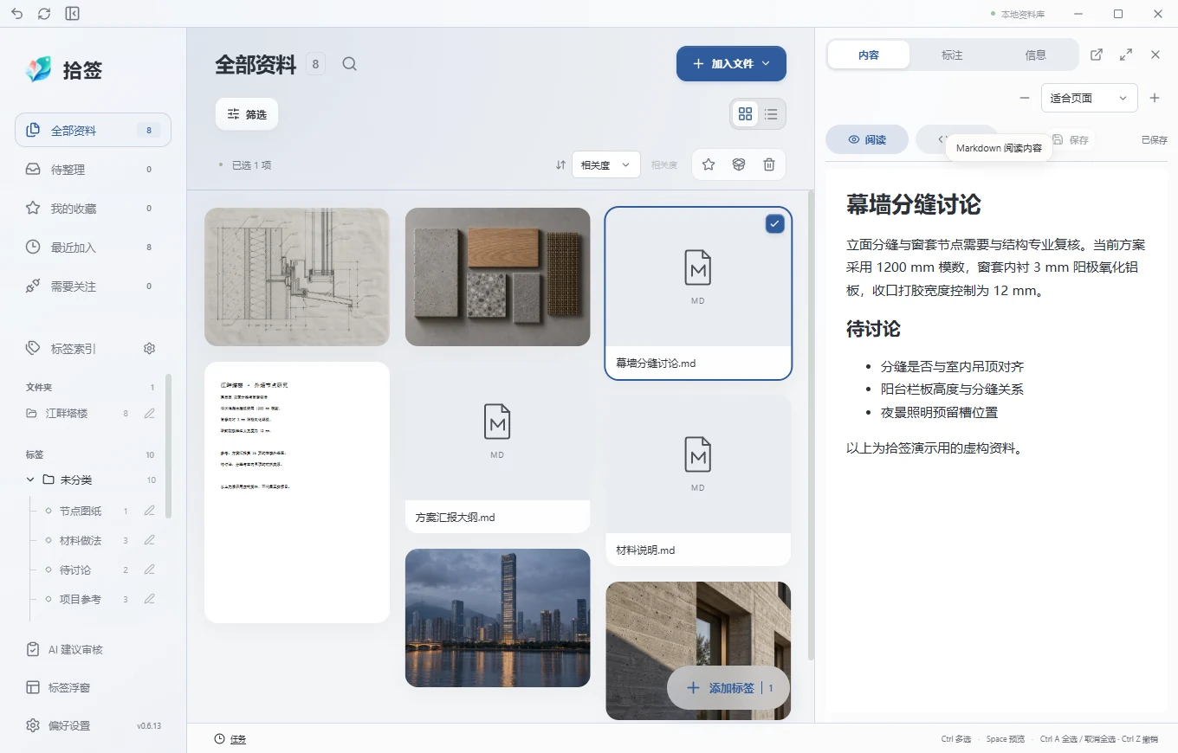Viewport: 1178px width, 753px height.
Task: Click the 筛选 filter button
Action: pos(247,114)
